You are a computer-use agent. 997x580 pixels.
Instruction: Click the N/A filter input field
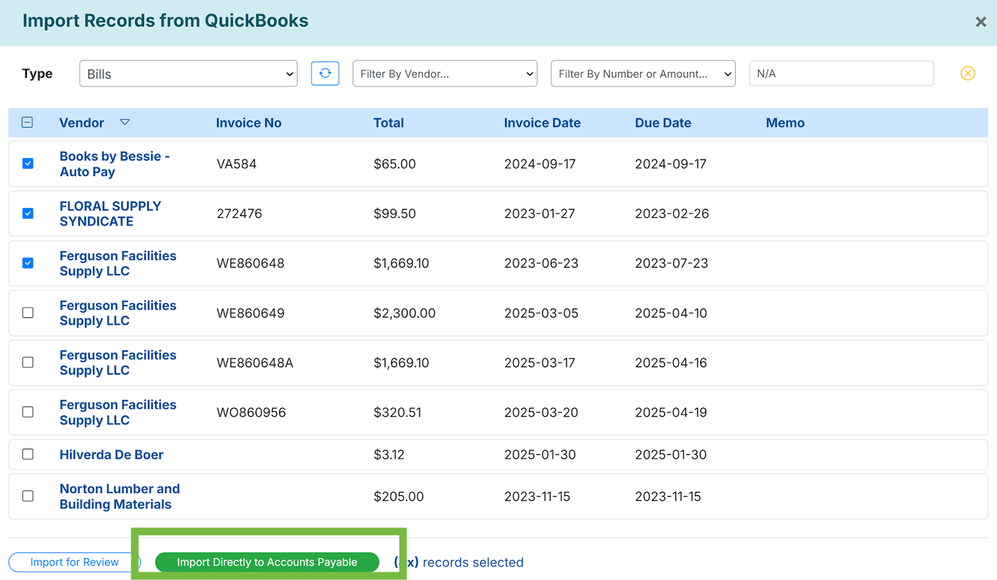tap(841, 73)
